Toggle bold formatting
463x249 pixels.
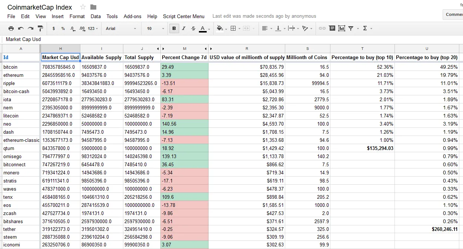(x=174, y=28)
